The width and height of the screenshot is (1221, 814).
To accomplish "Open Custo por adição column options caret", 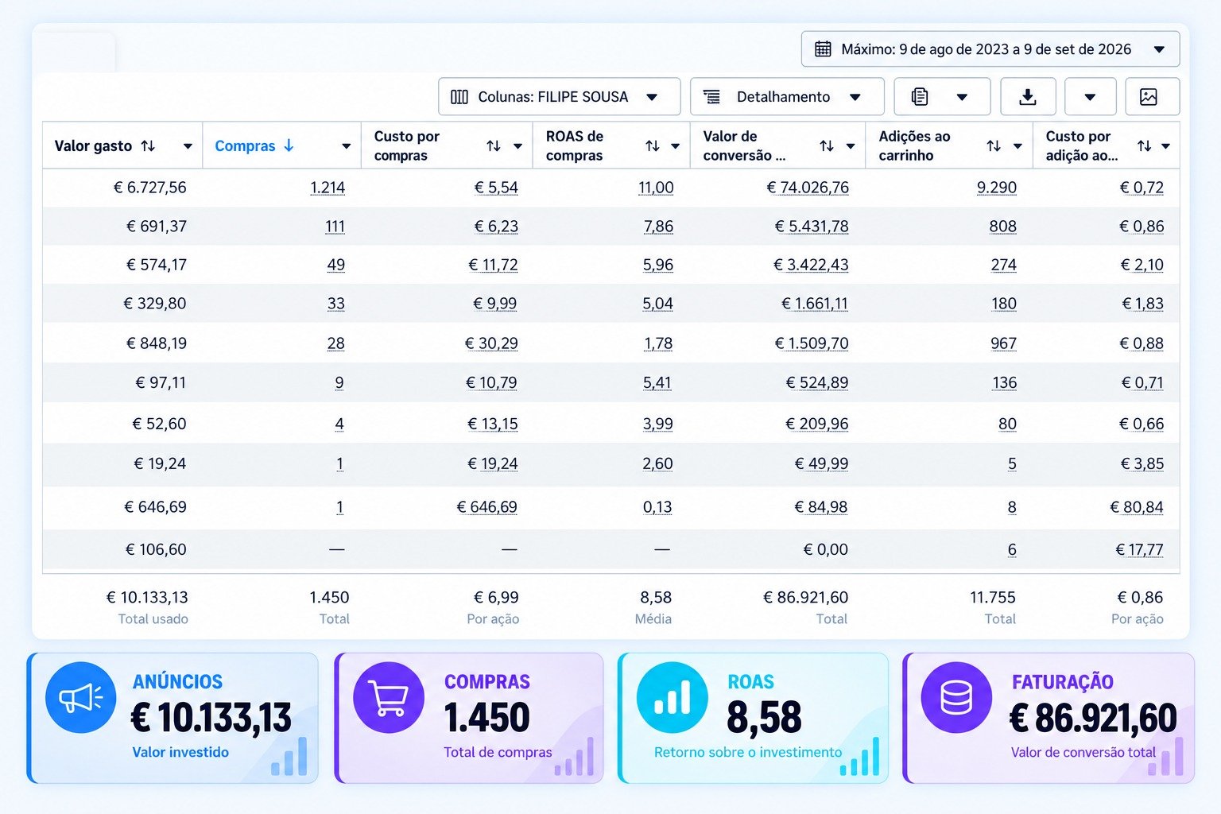I will pyautogui.click(x=1165, y=146).
